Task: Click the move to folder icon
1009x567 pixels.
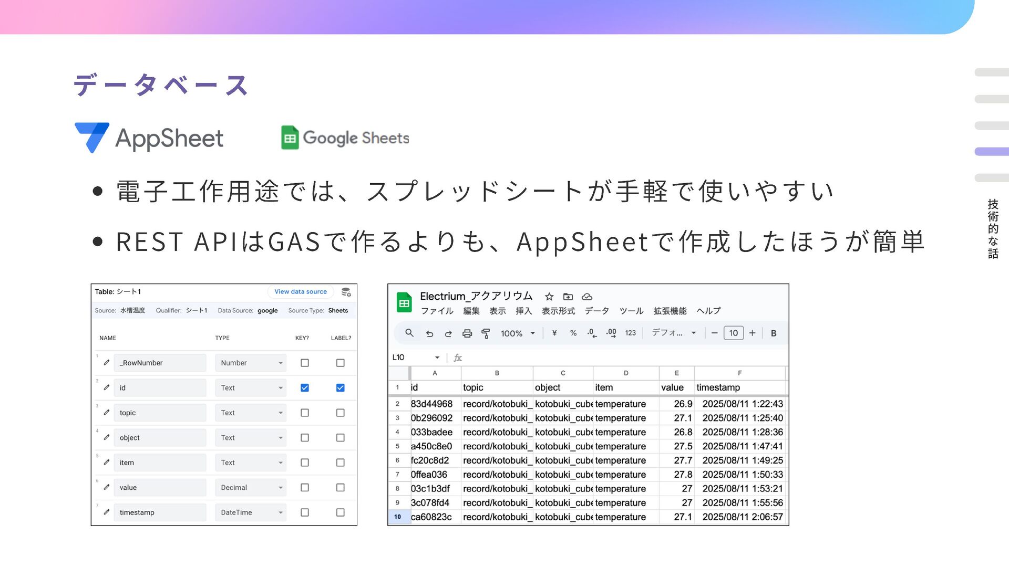Action: pos(568,297)
